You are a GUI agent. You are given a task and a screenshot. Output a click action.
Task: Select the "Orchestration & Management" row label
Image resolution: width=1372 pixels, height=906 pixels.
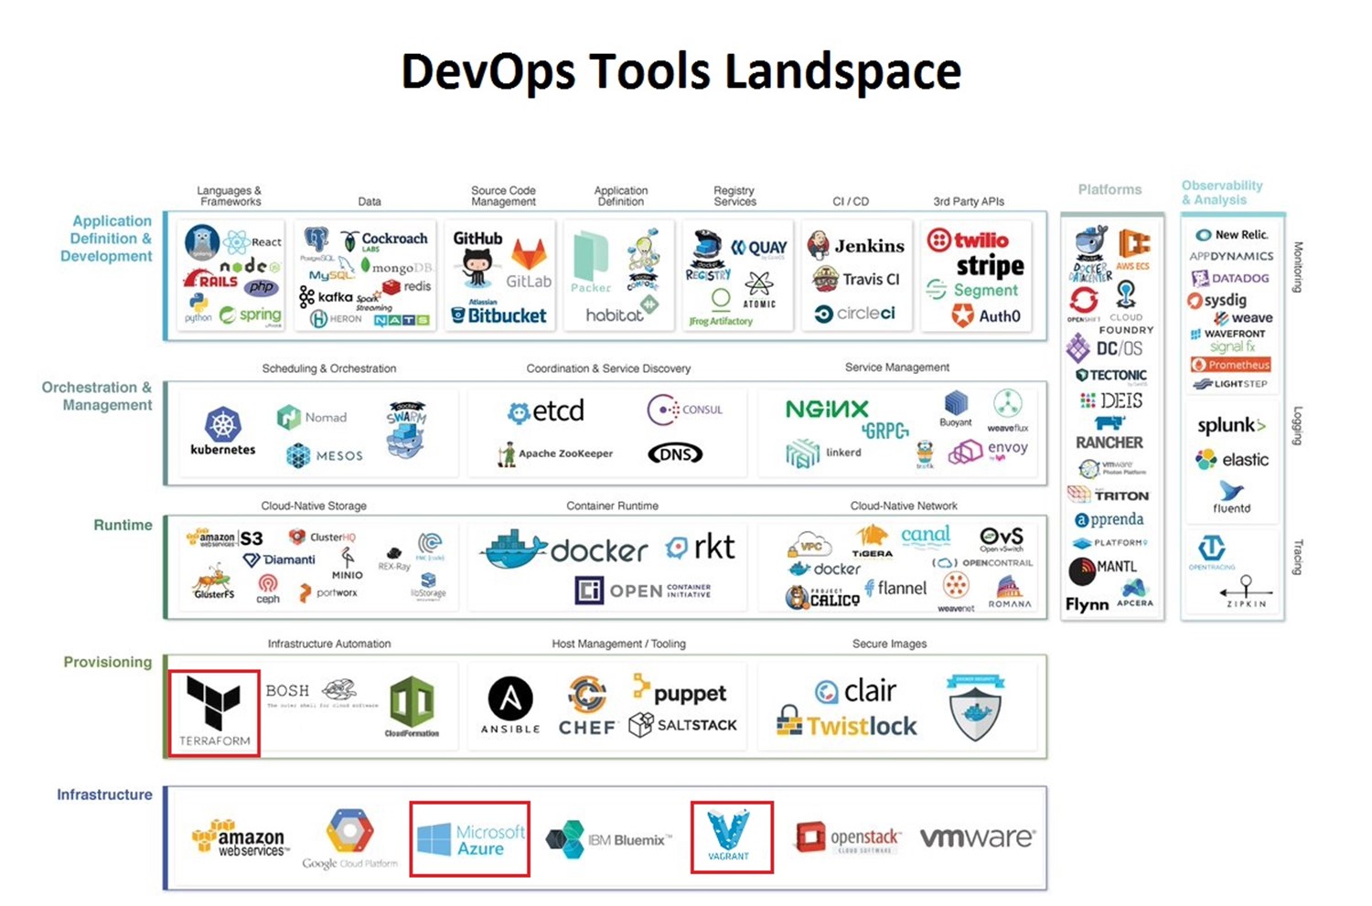tap(97, 396)
